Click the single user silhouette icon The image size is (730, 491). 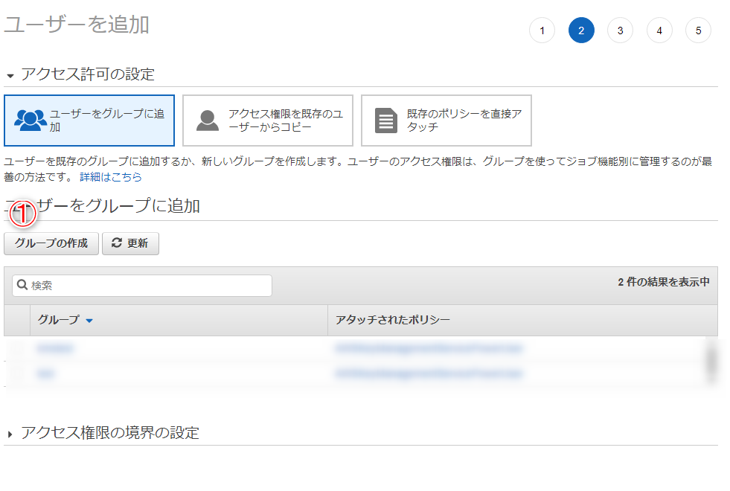(x=208, y=121)
